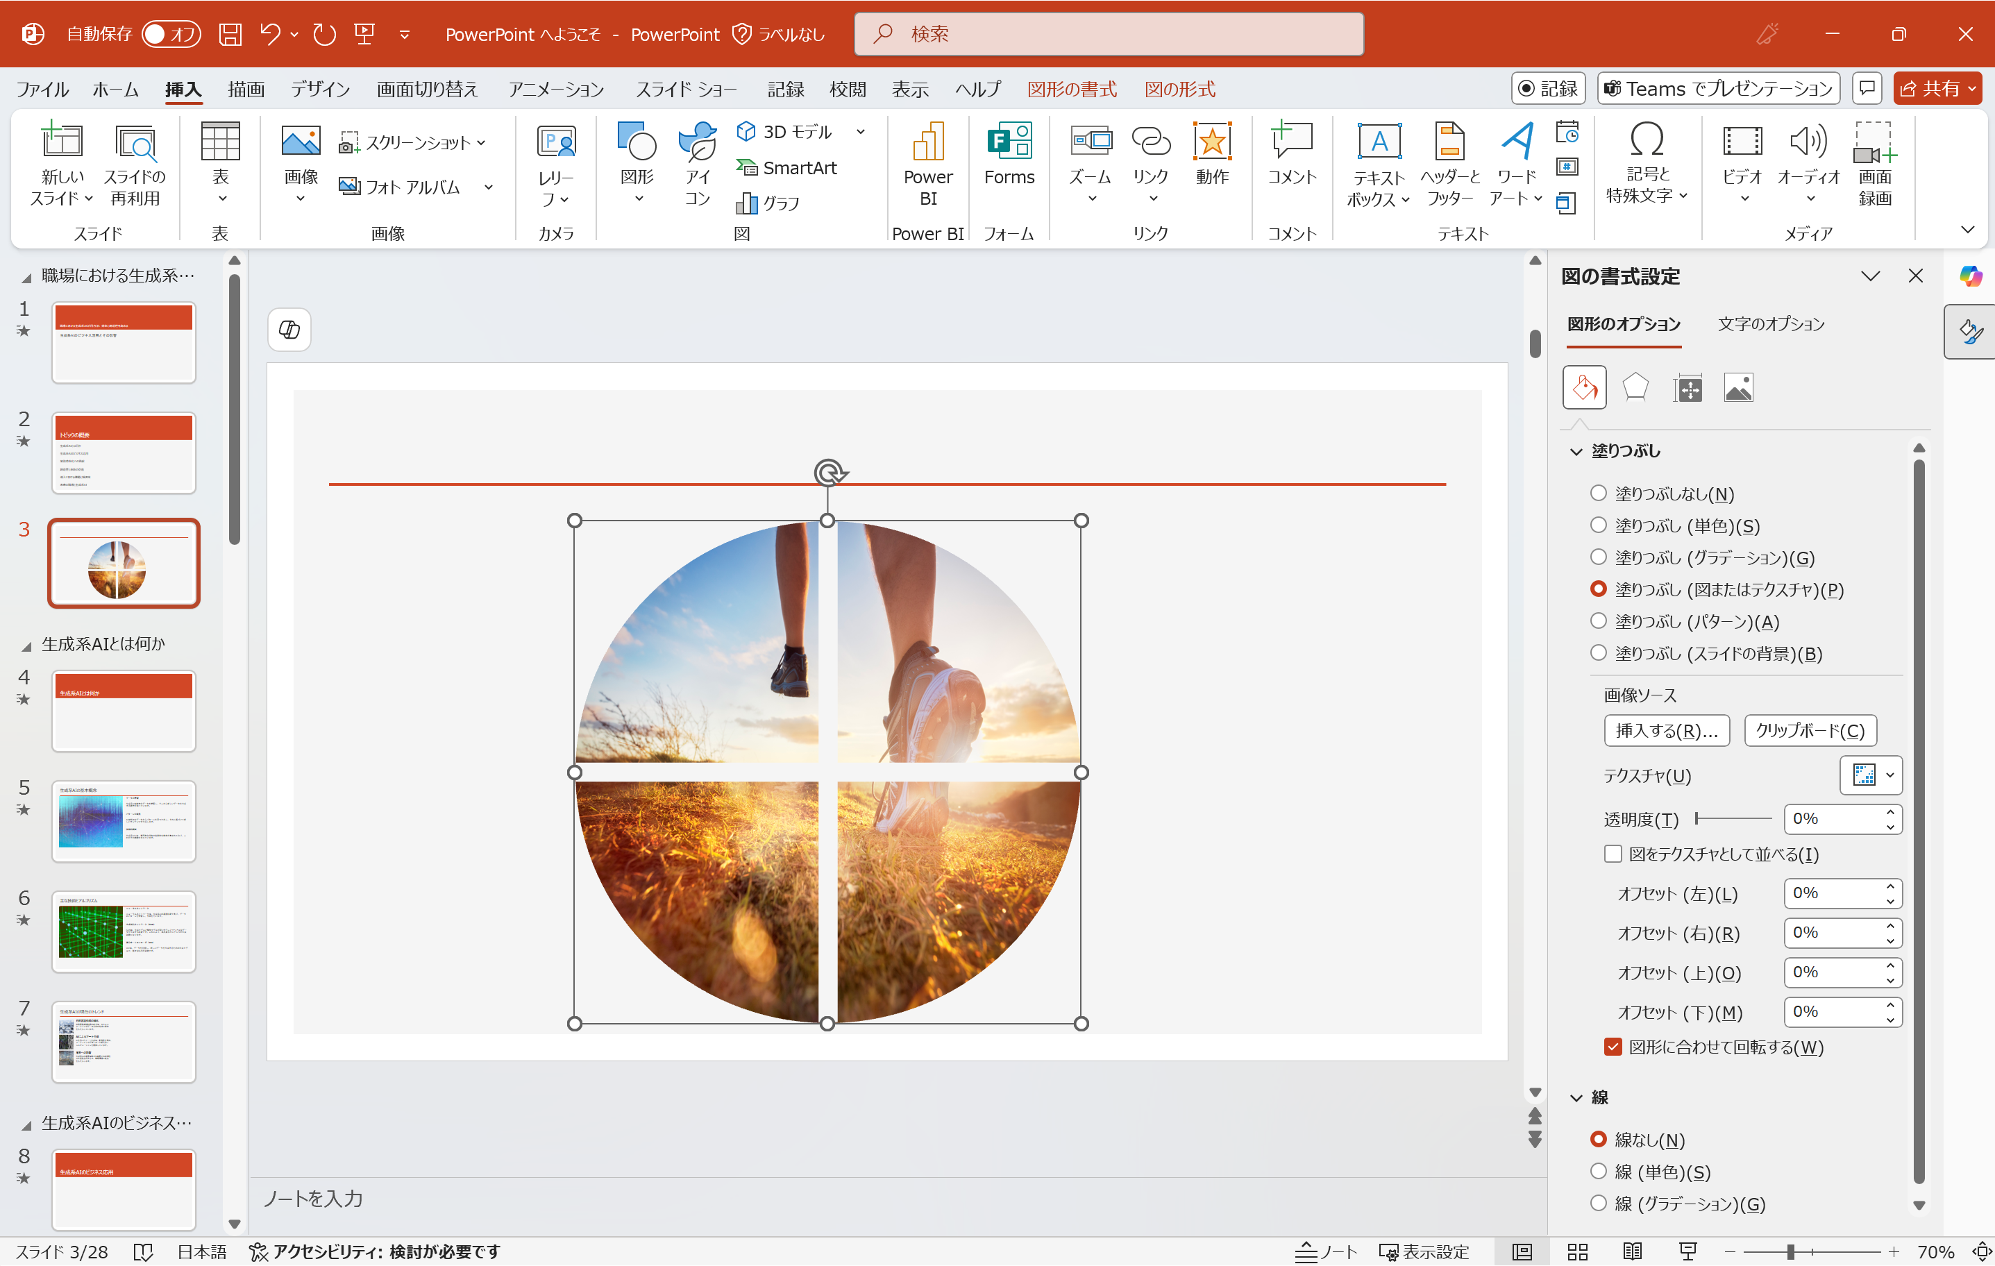
Task: Open the 図の形式 tab
Action: (x=1180, y=90)
